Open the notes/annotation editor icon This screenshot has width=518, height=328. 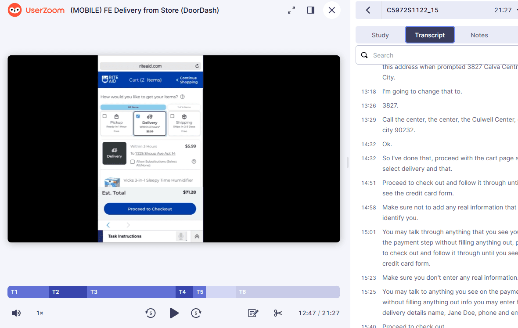(253, 313)
